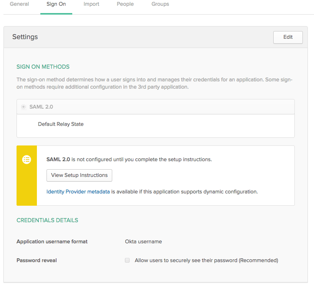The width and height of the screenshot is (314, 289).
Task: Click the Password reveal label
Action: [x=37, y=260]
